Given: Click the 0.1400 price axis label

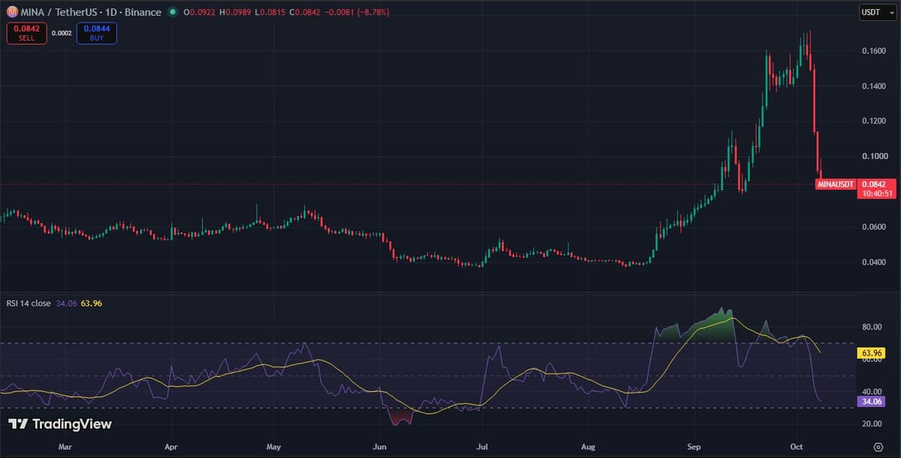Looking at the screenshot, I should tap(874, 86).
